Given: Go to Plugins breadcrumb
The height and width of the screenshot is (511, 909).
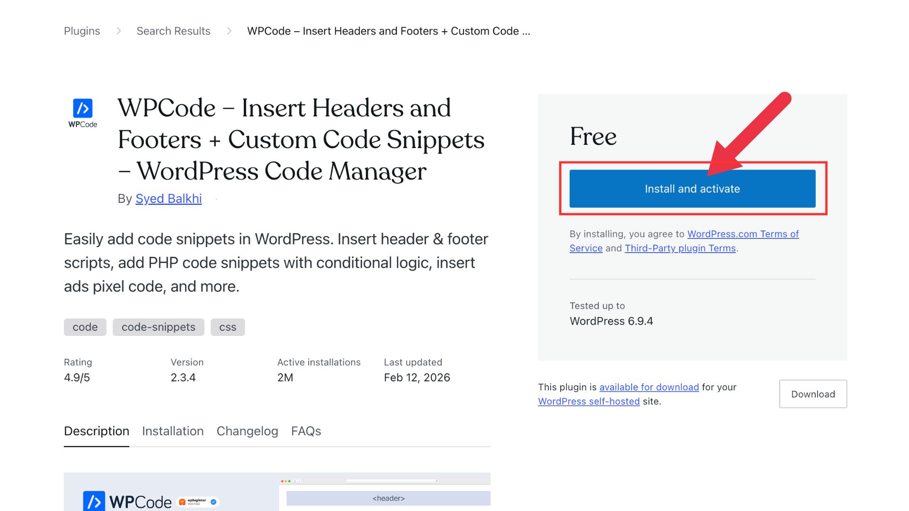Looking at the screenshot, I should coord(82,31).
